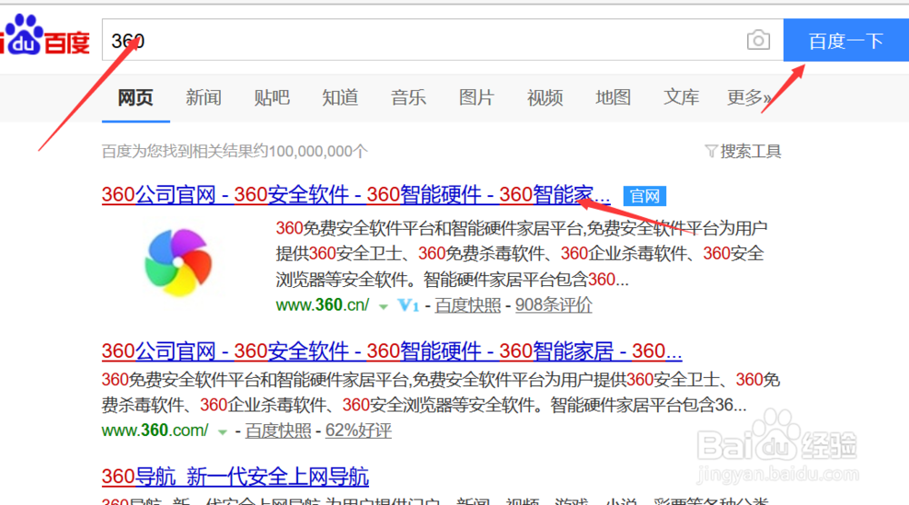Visit the www.360.com/ URL link
909x505 pixels.
(155, 431)
